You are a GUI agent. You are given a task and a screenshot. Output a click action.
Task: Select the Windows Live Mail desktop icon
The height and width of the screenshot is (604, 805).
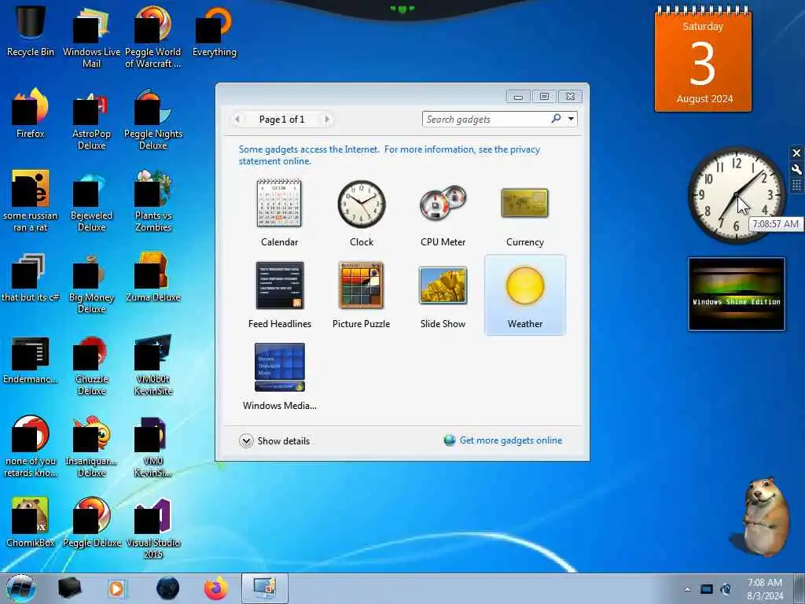point(91,38)
